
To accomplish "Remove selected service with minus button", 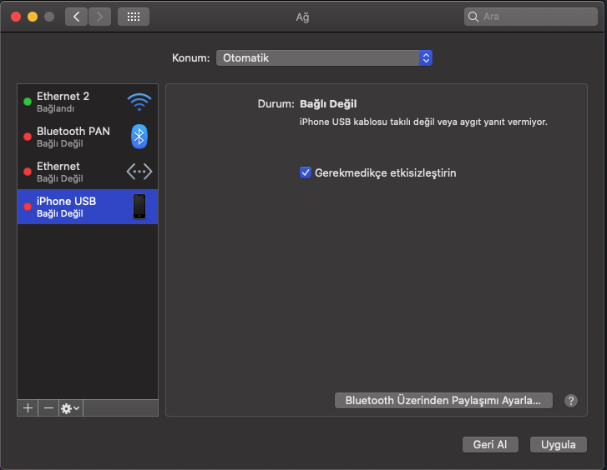I will (48, 408).
